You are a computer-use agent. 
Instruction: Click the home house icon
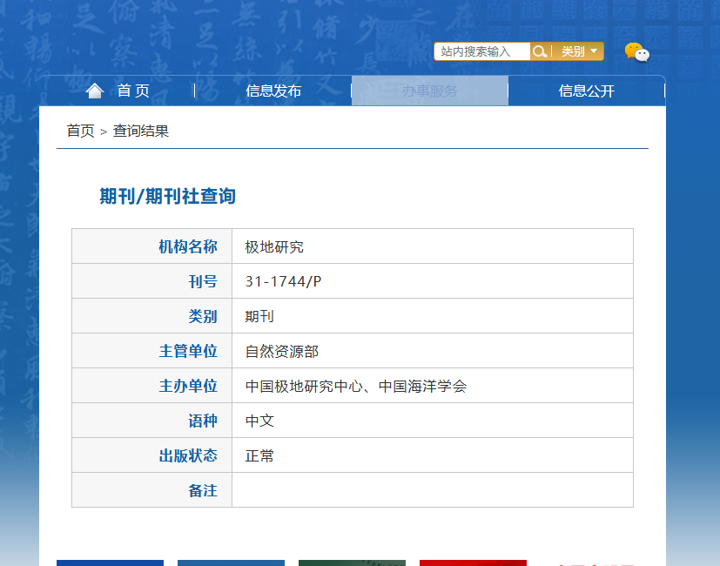(95, 91)
